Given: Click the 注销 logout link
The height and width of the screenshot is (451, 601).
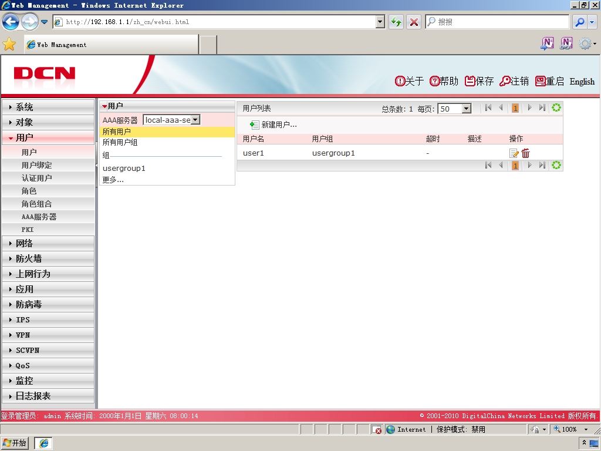Looking at the screenshot, I should pyautogui.click(x=514, y=81).
